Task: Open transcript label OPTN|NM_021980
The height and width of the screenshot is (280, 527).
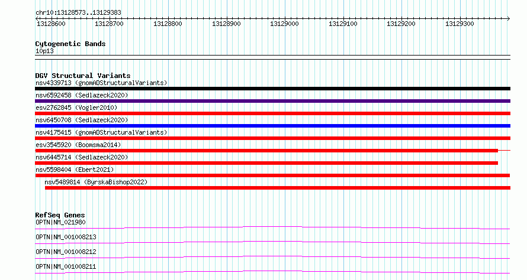Action: click(60, 222)
